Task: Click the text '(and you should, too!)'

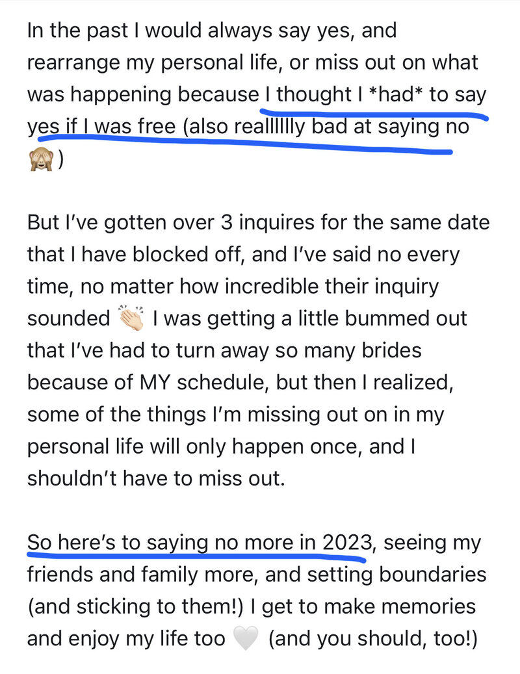Action: pos(373,639)
